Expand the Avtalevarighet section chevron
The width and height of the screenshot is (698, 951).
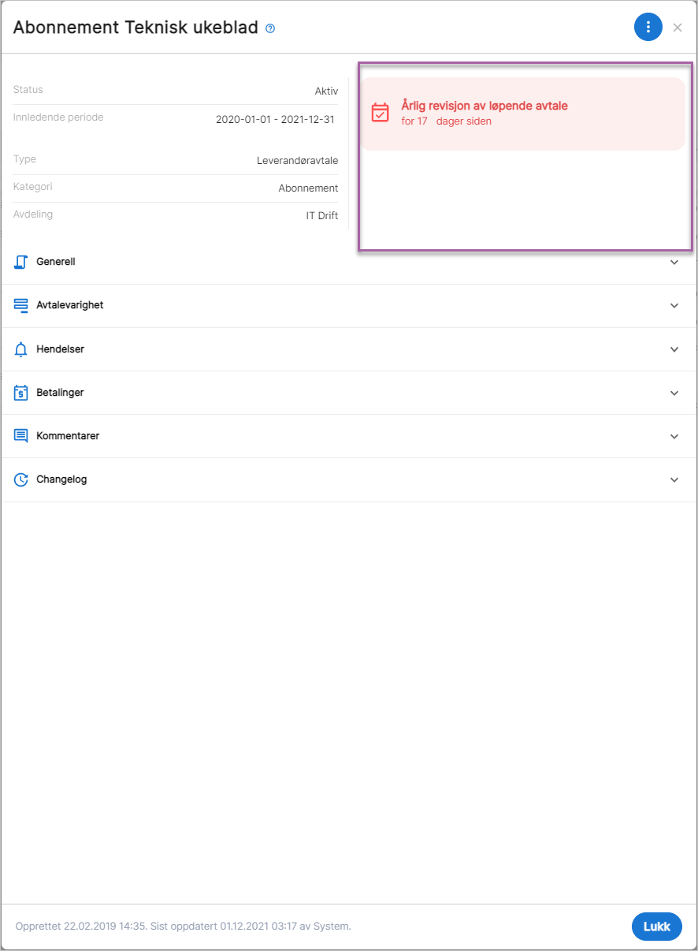tap(674, 306)
